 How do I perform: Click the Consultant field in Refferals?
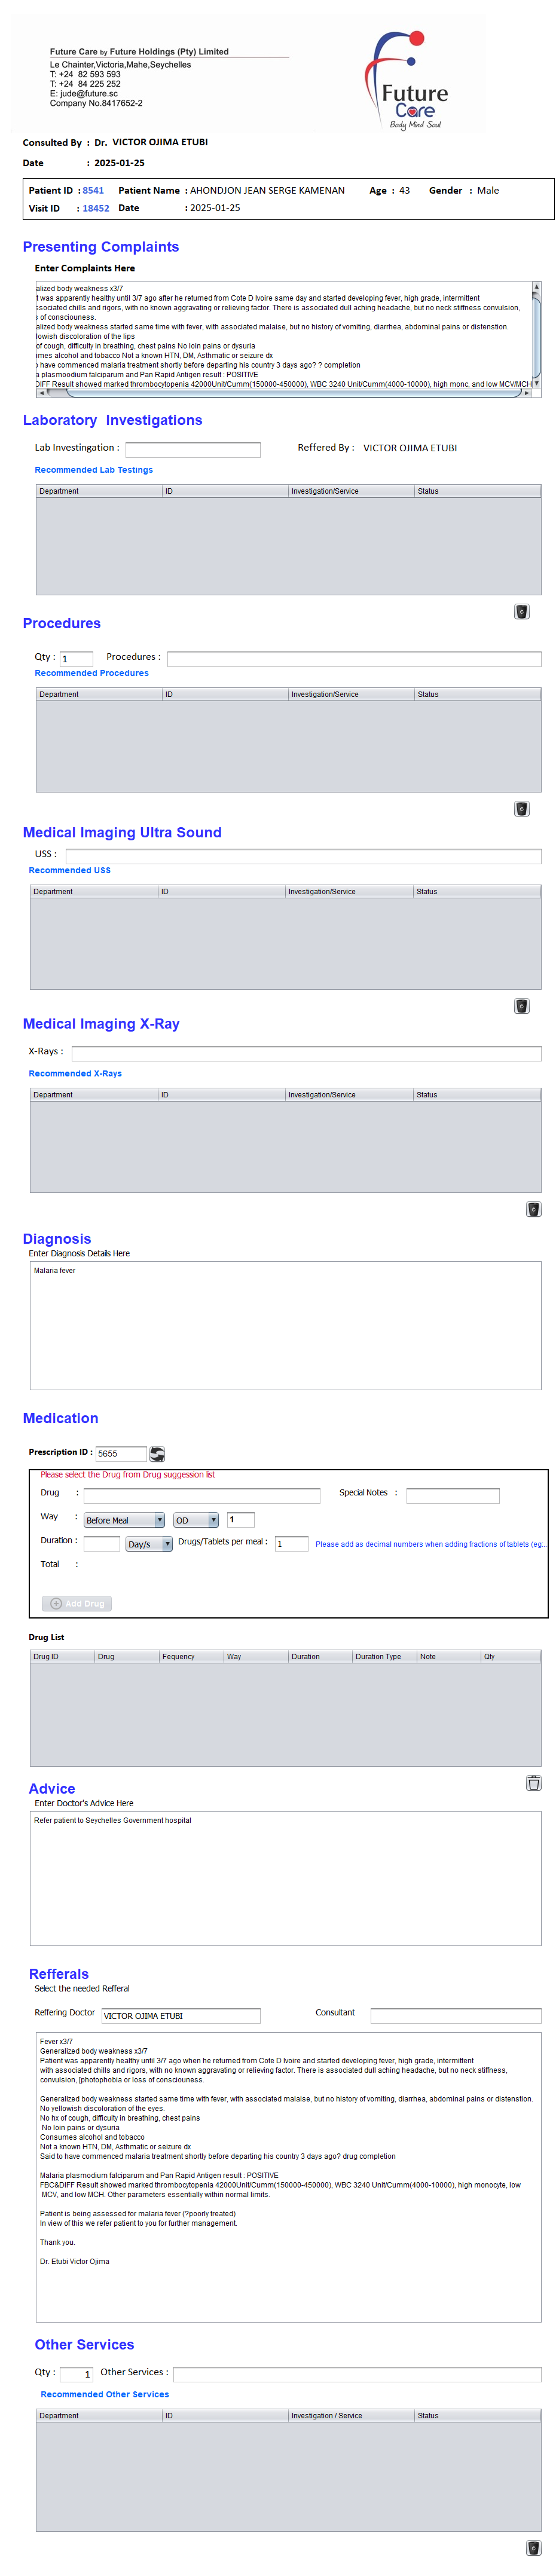pyautogui.click(x=455, y=2014)
